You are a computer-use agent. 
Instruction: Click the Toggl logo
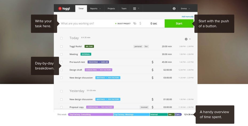[64, 9]
